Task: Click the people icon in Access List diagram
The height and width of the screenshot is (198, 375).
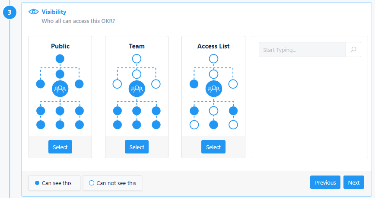Action: [213, 89]
